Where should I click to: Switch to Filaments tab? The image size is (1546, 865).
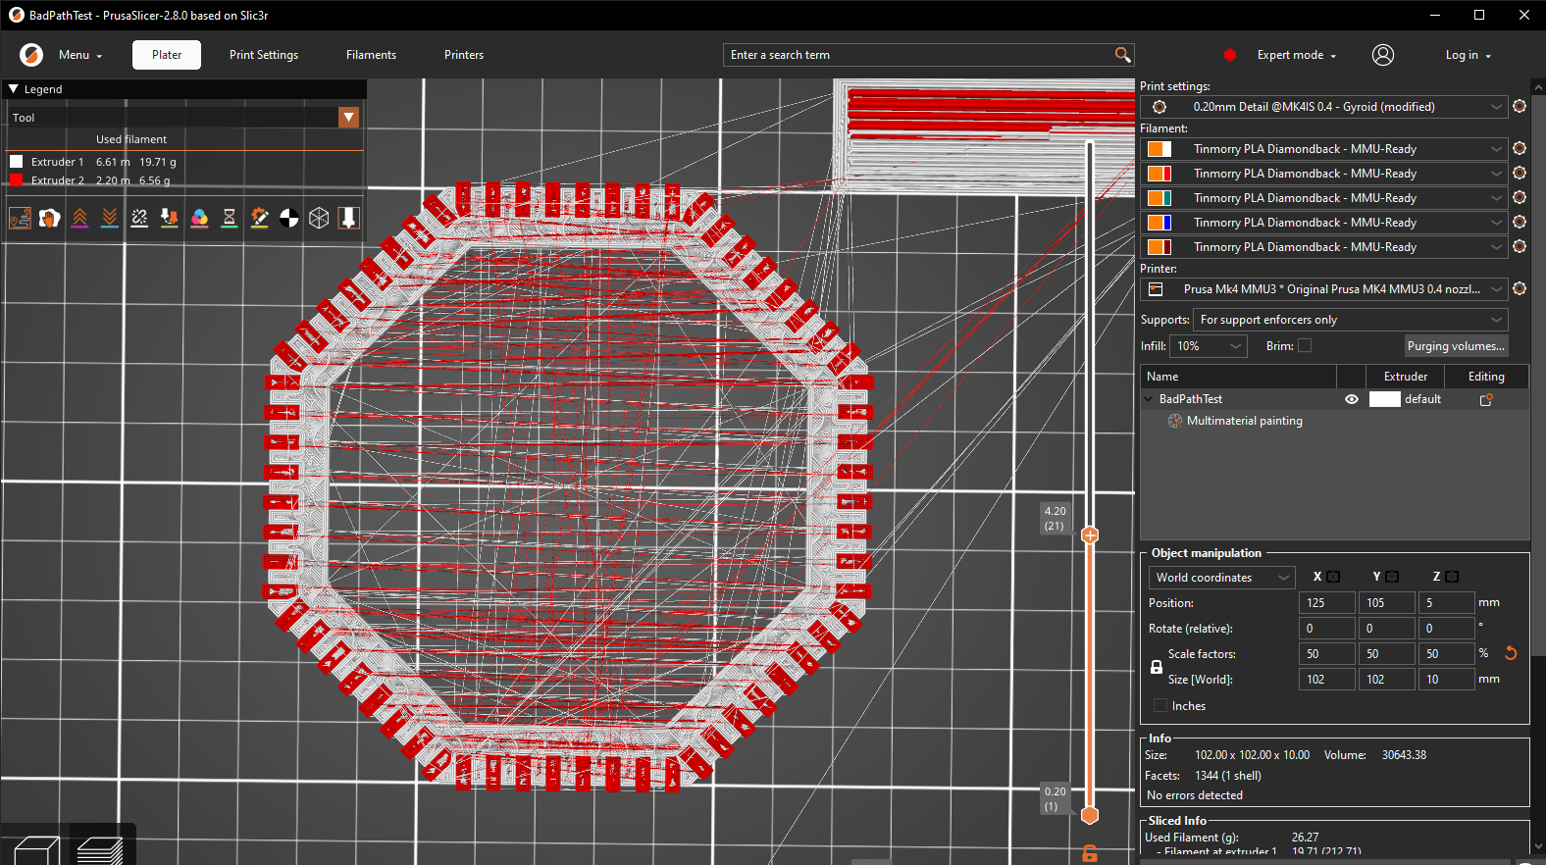pyautogui.click(x=371, y=55)
